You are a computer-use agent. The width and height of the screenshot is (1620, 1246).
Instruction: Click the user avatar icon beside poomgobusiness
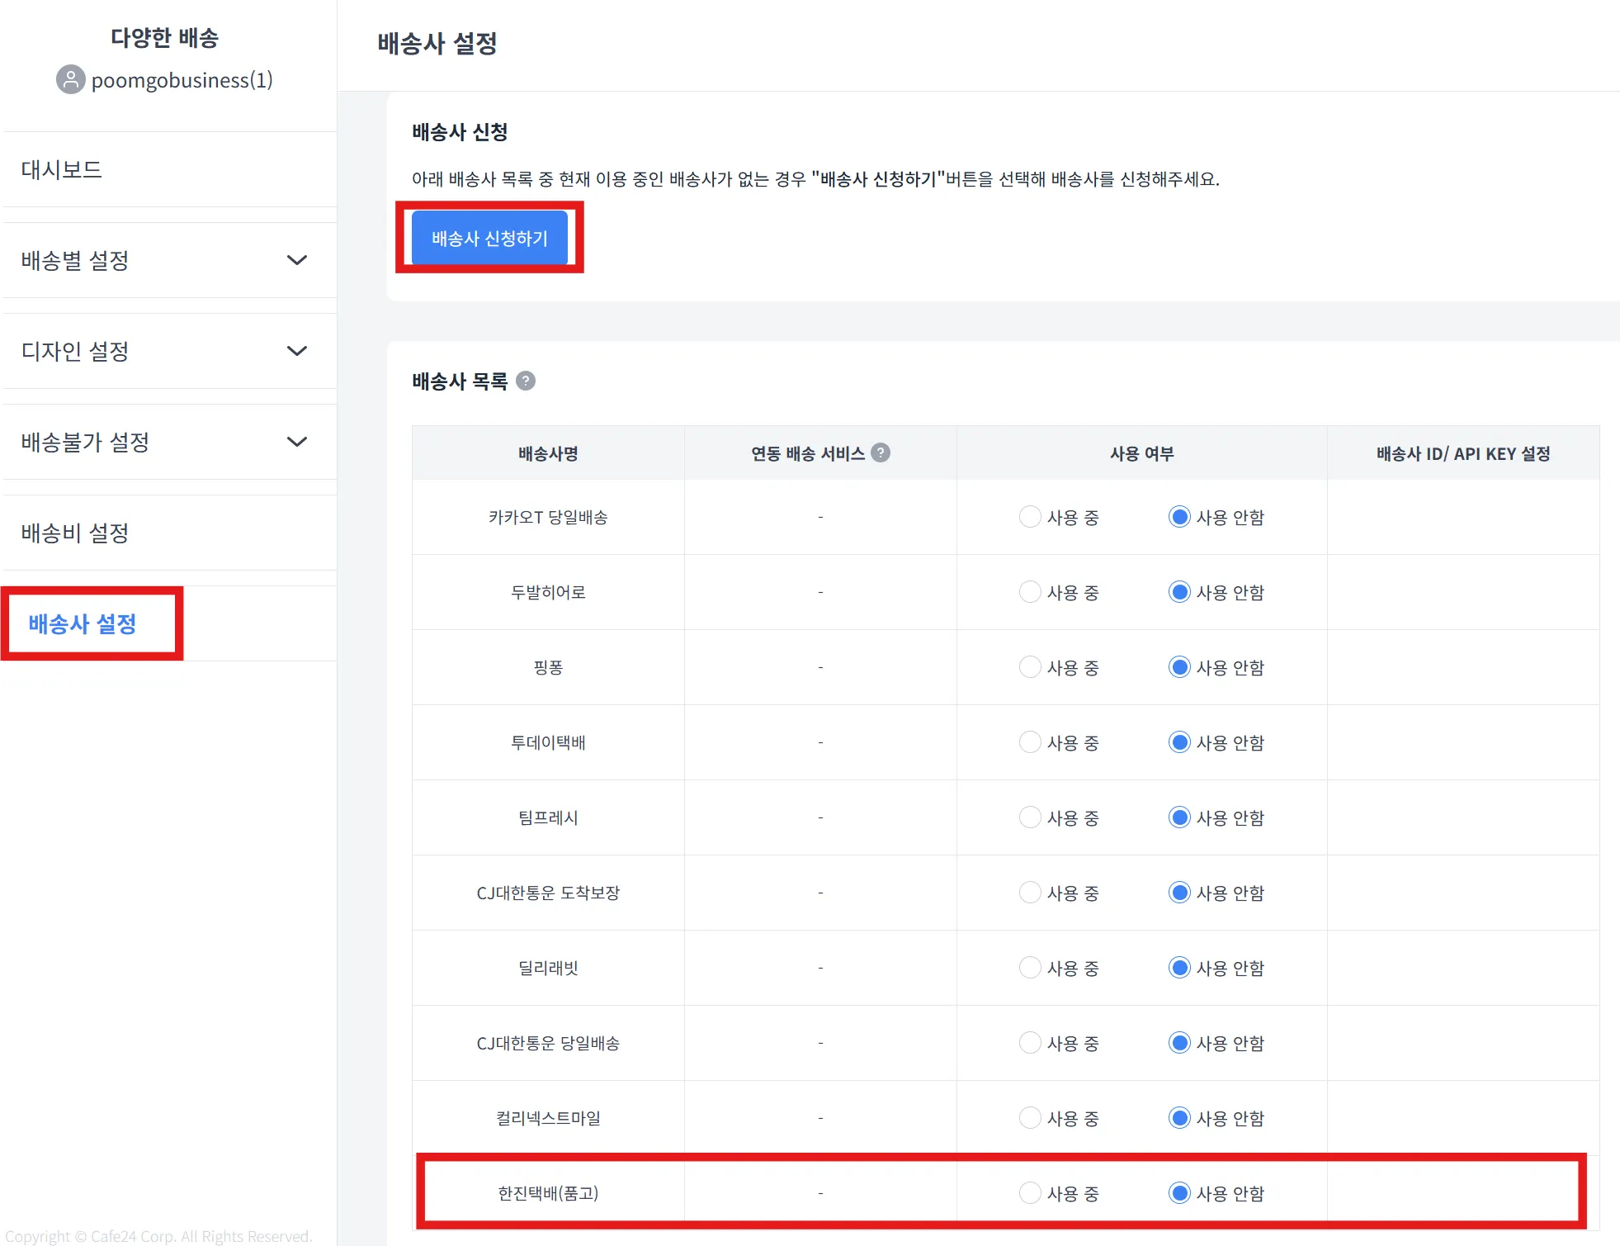click(x=70, y=80)
